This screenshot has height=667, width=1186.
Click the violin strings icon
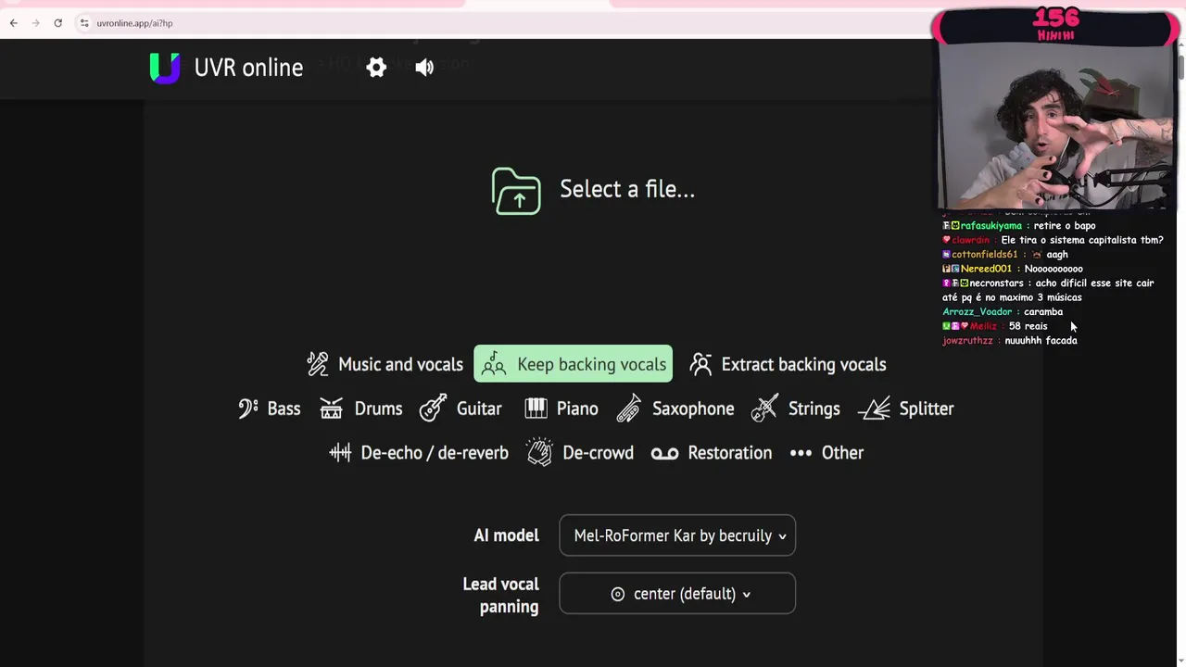pos(764,409)
